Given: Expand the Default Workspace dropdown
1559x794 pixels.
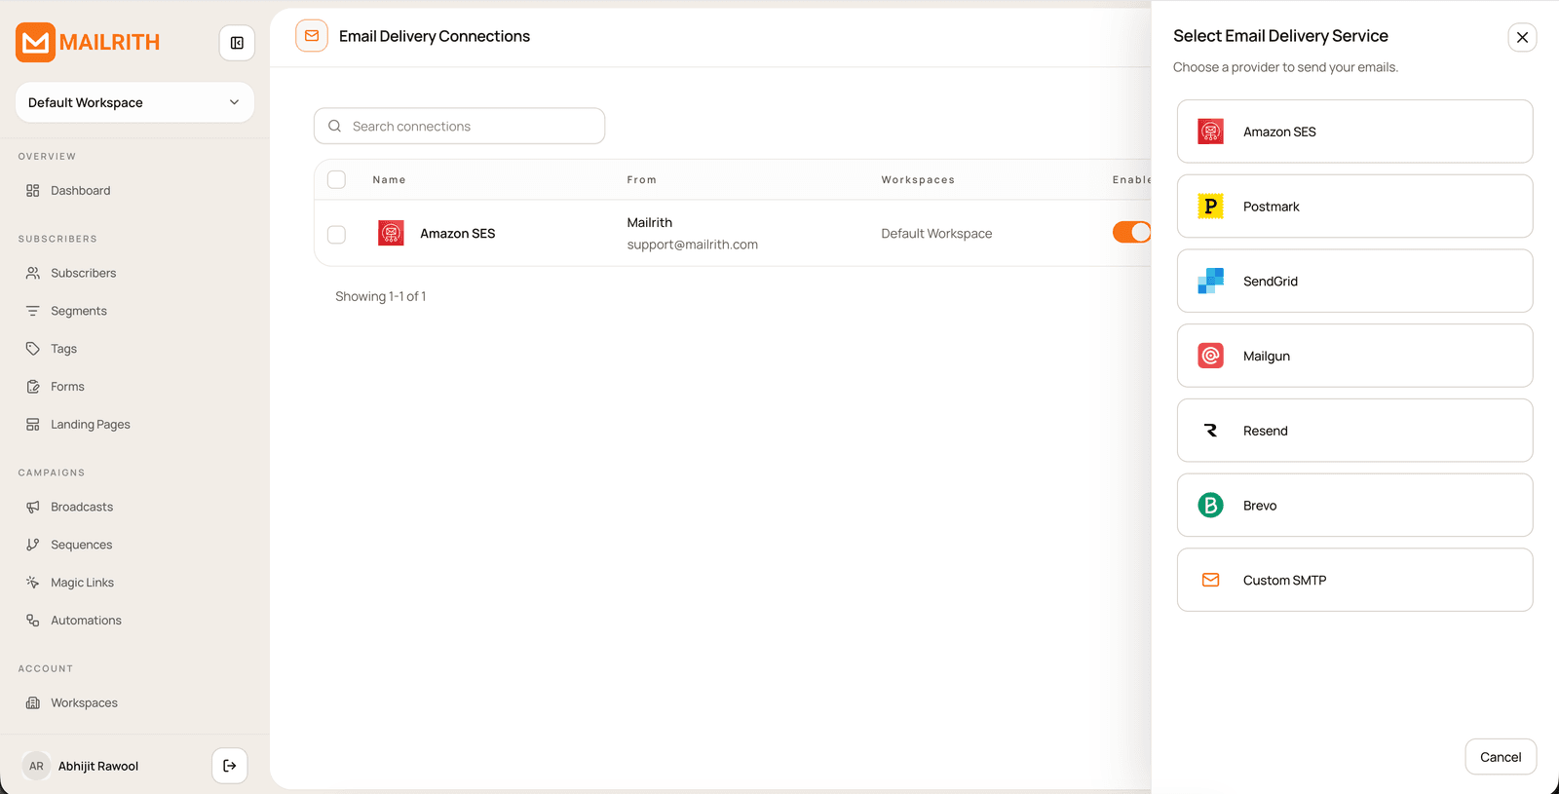Looking at the screenshot, I should click(134, 102).
